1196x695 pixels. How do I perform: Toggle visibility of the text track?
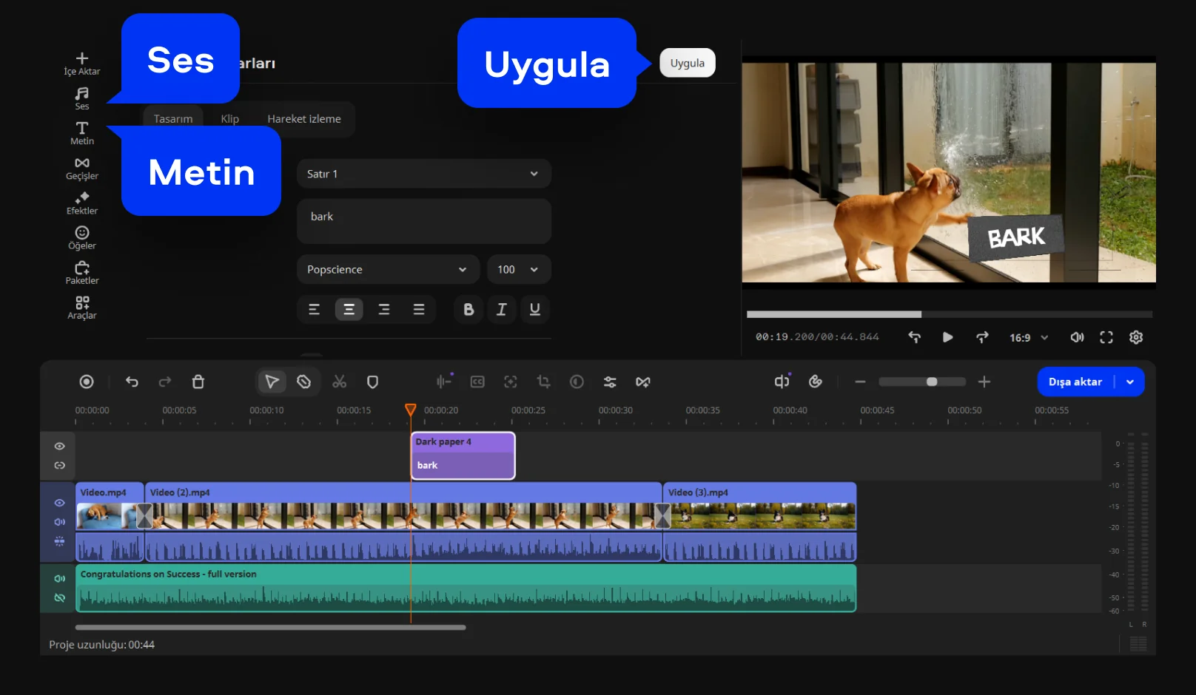tap(60, 446)
